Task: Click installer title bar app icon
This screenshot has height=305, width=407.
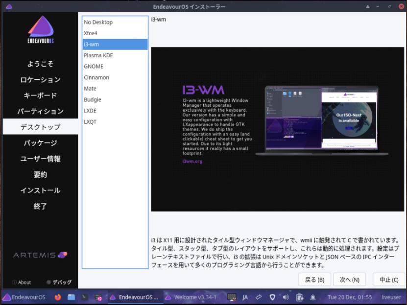Action: (9, 6)
